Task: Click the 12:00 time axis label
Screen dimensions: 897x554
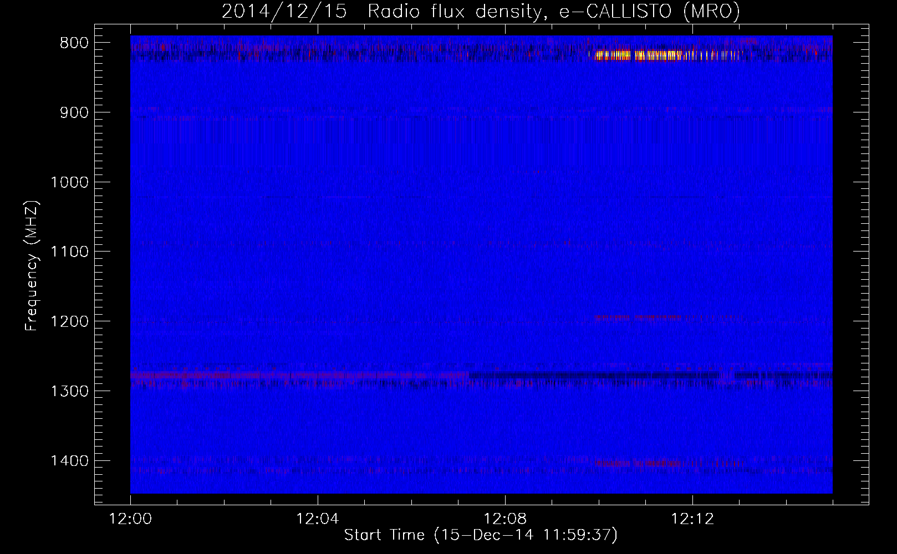Action: click(x=130, y=519)
